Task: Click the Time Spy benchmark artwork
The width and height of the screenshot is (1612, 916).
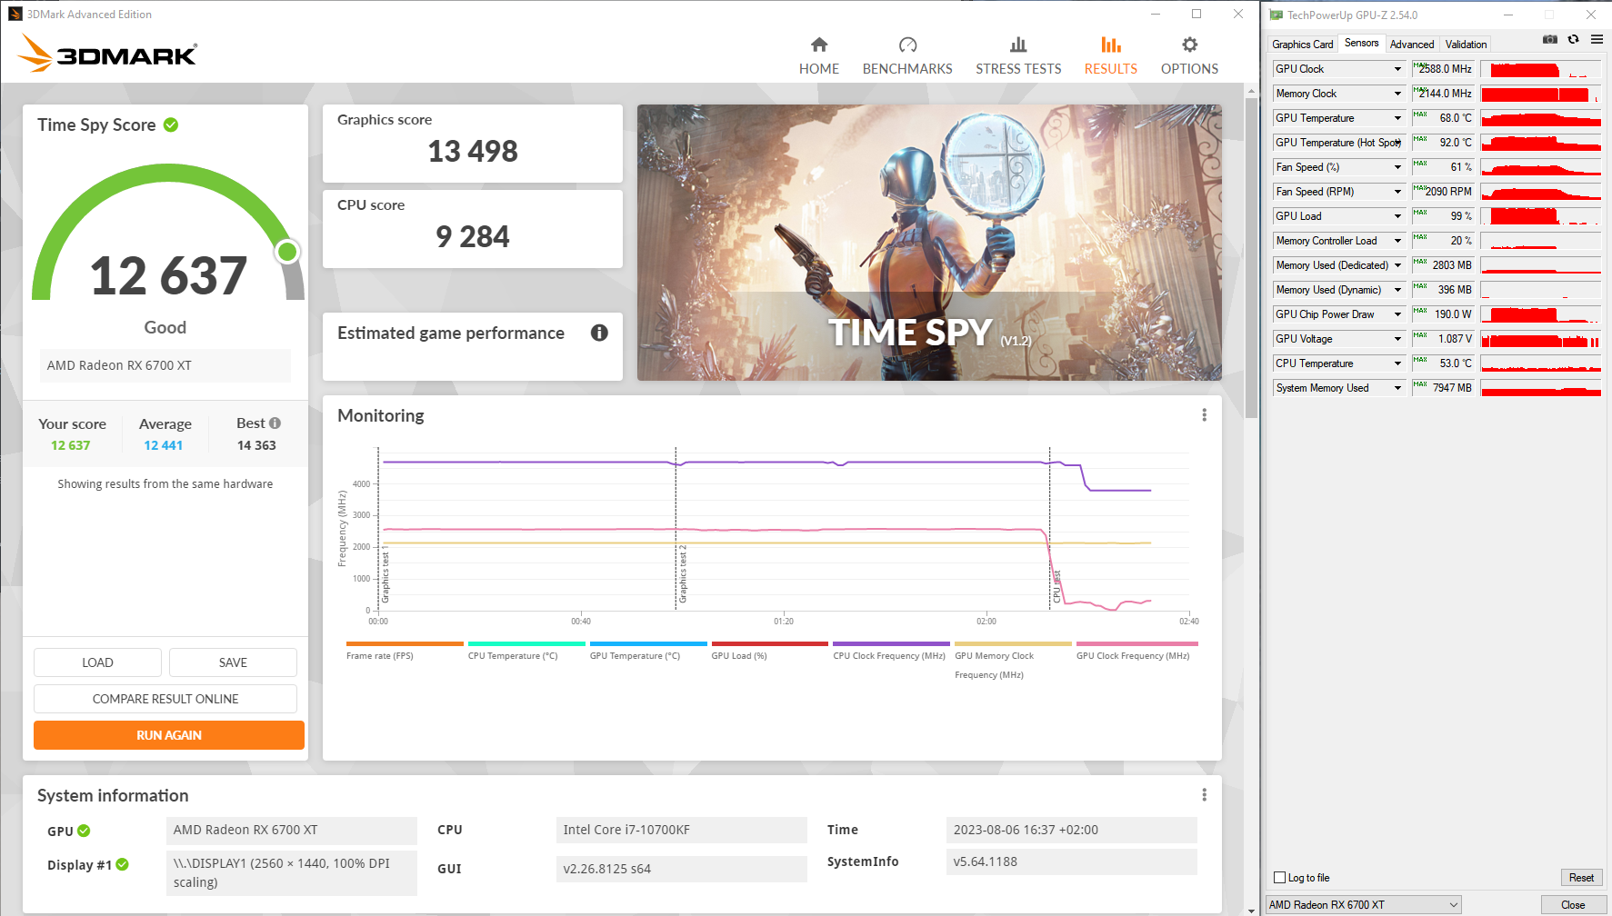Action: [x=929, y=243]
